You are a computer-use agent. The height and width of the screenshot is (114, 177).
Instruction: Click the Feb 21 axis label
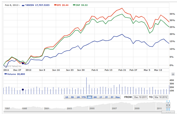point(122,70)
